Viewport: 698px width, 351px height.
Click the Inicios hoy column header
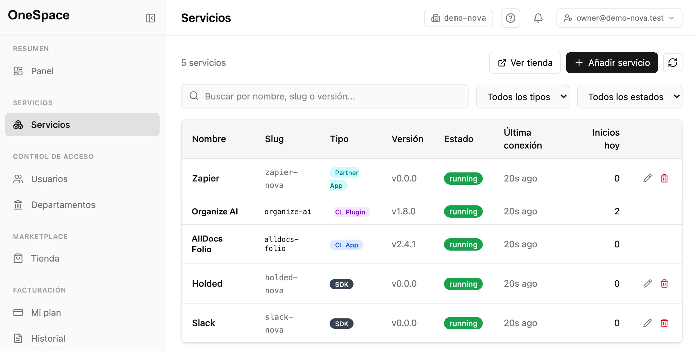(606, 139)
